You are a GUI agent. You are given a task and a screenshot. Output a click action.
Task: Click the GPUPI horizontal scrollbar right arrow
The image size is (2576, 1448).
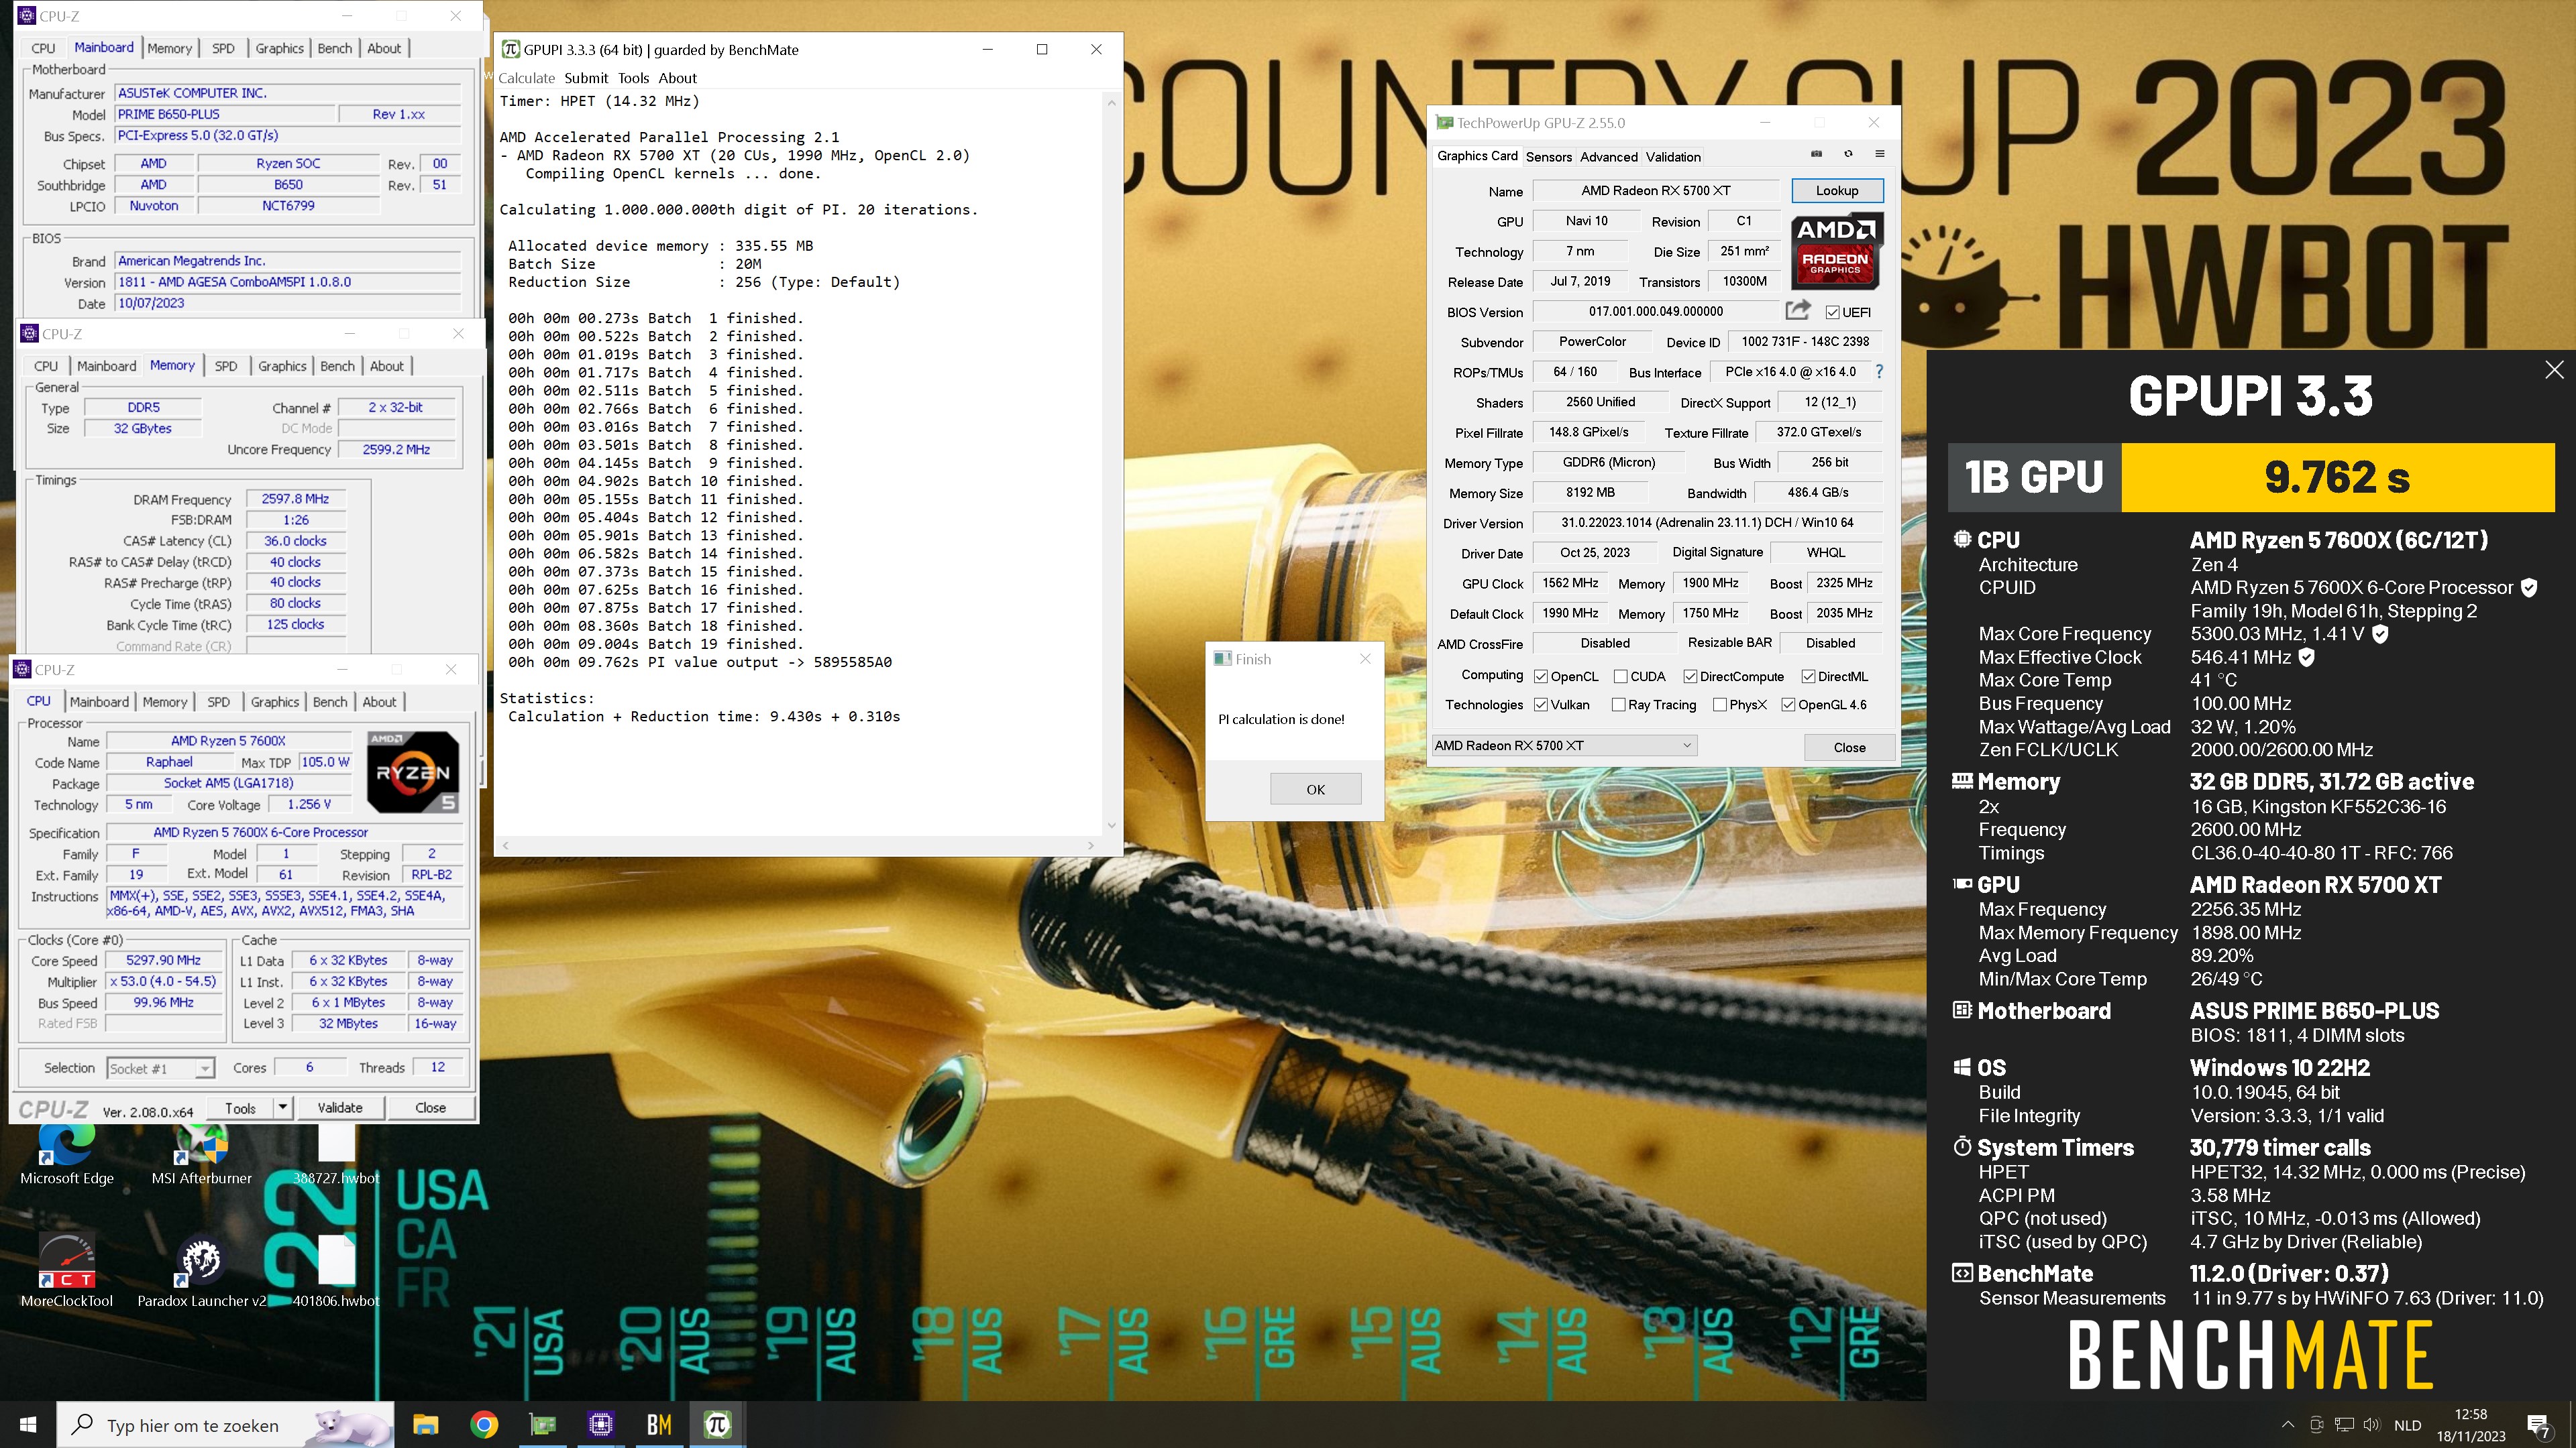point(1091,845)
